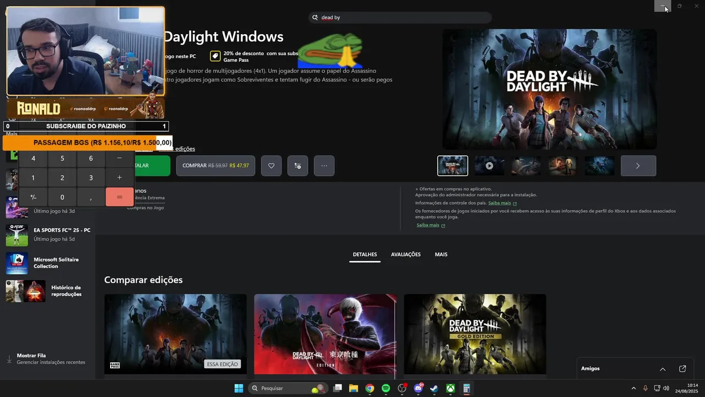The height and width of the screenshot is (397, 705).
Task: Click external link icon after first Saiba mais
Action: point(514,203)
